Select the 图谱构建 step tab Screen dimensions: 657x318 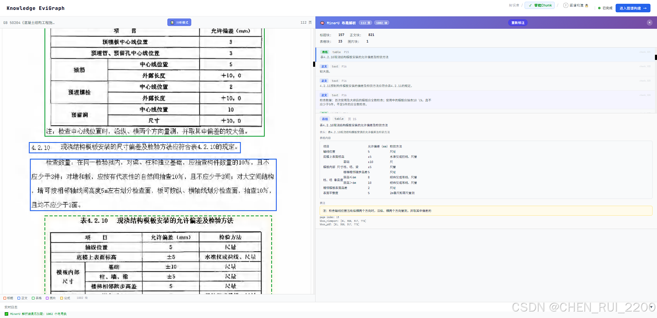tap(576, 5)
